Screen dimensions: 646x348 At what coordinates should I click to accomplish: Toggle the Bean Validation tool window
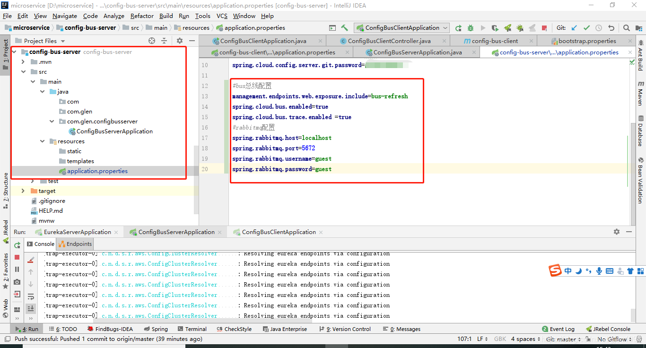(x=640, y=181)
